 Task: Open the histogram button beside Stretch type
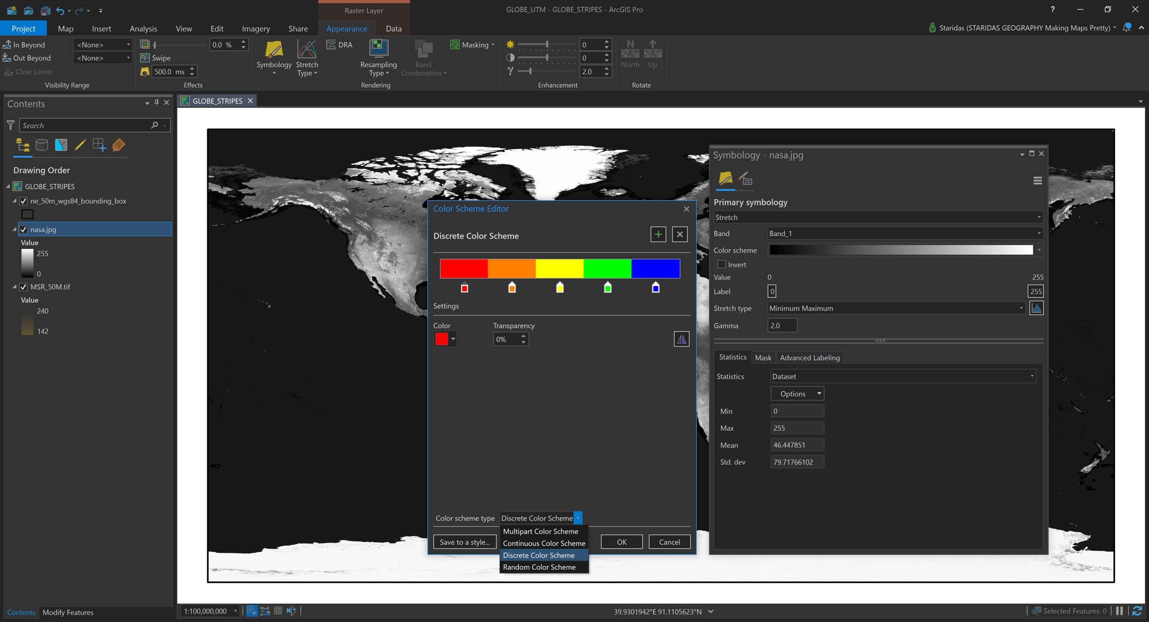click(1036, 308)
